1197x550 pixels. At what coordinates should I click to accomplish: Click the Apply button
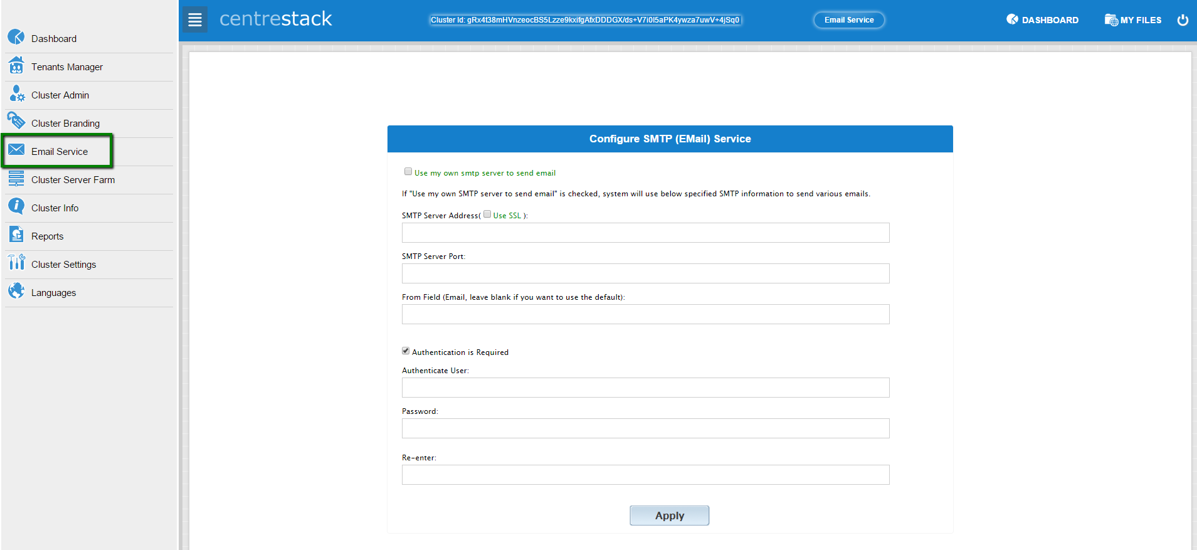(x=669, y=516)
